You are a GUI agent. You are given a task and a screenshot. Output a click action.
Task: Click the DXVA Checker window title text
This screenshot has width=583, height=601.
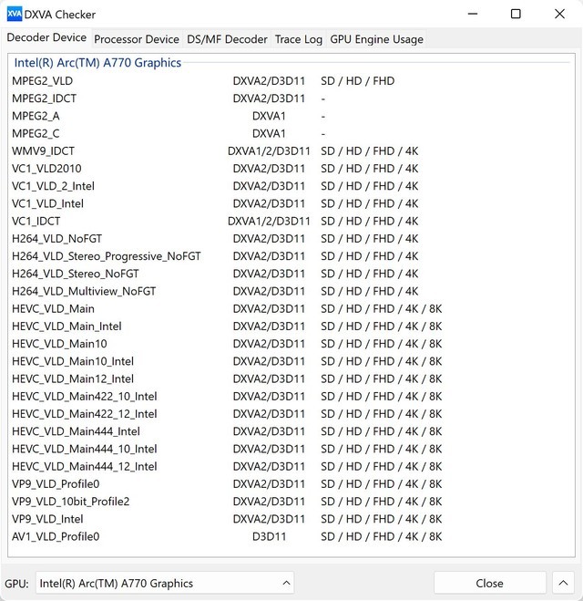(60, 15)
